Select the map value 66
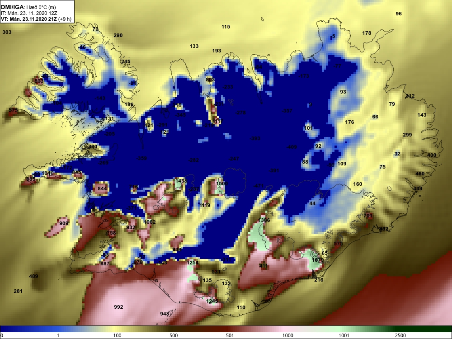The width and height of the screenshot is (452, 339). pyautogui.click(x=375, y=117)
